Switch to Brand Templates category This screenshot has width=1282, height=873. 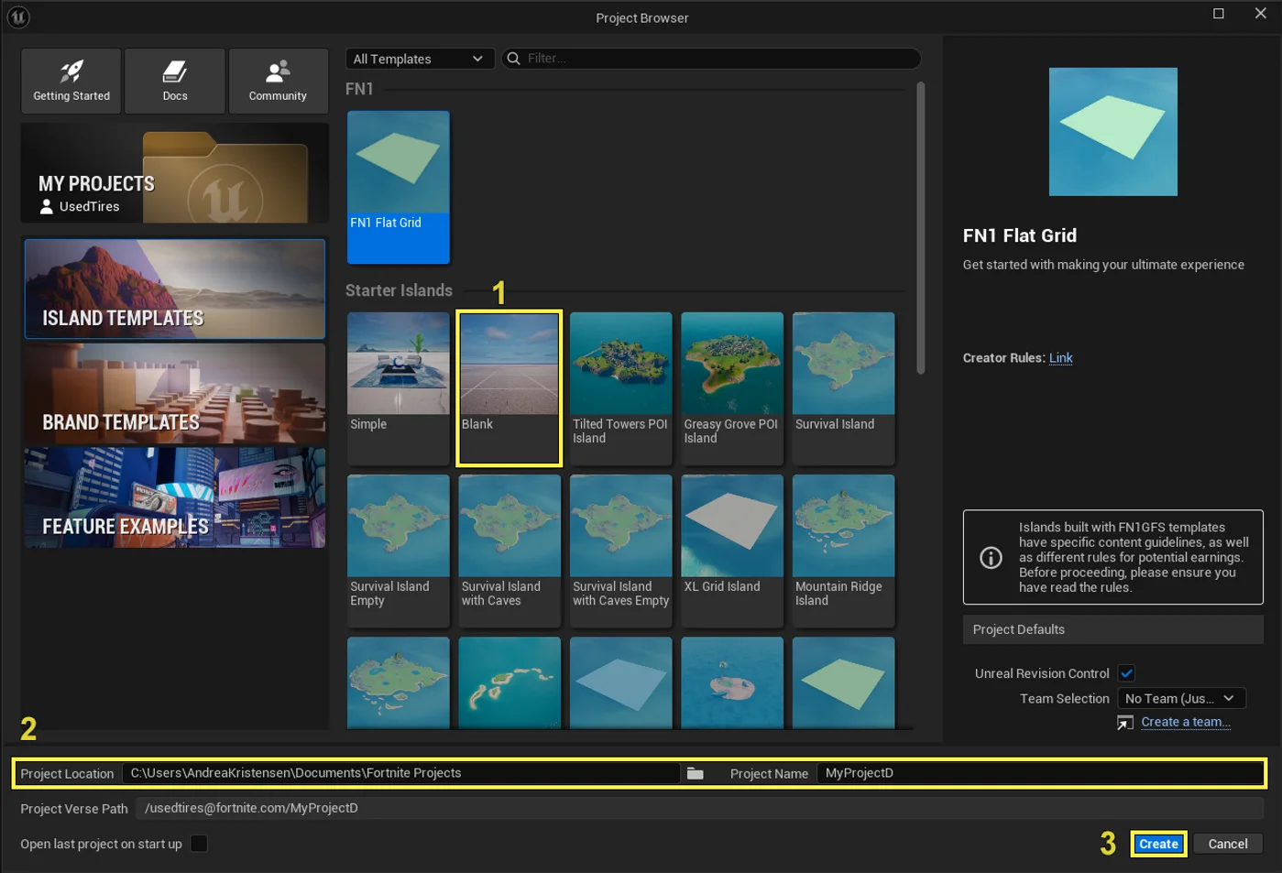pyautogui.click(x=175, y=394)
